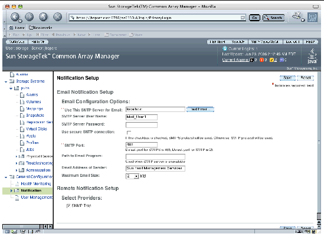324x237 pixels.
Task: Click Search in the banner button row
Action: pos(238,42)
